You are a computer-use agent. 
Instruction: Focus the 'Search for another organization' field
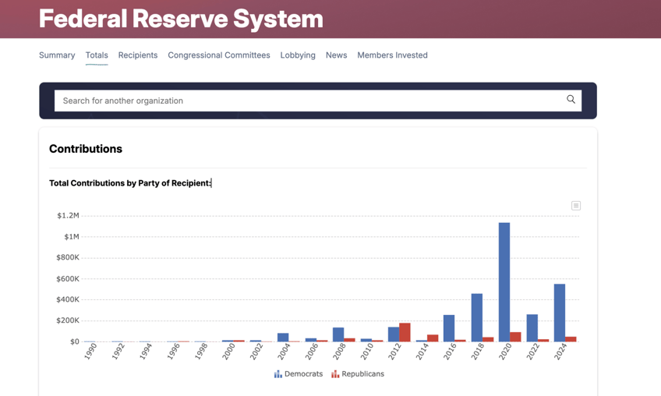tap(318, 101)
